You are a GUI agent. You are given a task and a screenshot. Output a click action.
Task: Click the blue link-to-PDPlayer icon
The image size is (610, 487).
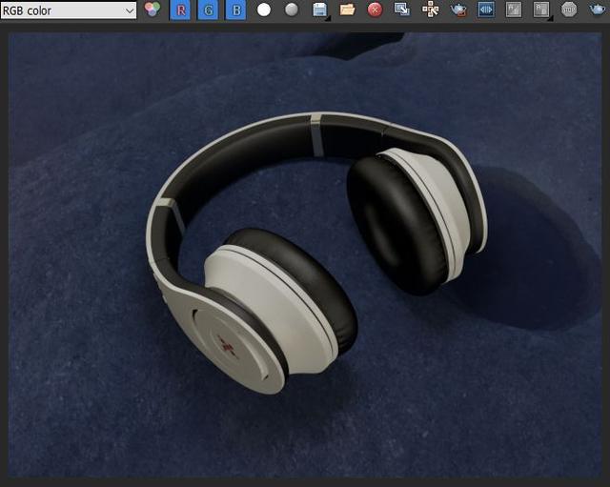point(486,10)
